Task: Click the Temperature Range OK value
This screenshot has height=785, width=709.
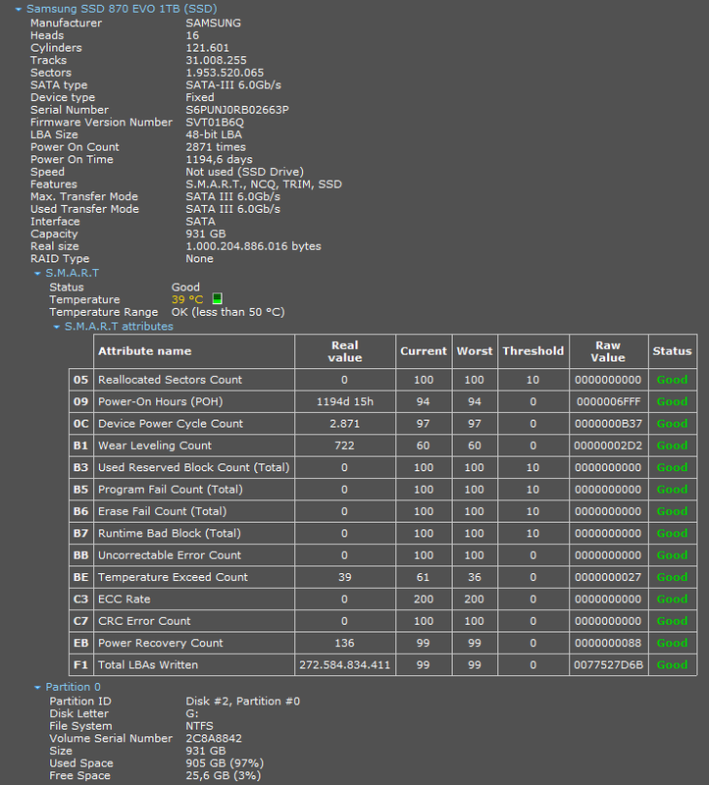Action: point(228,312)
